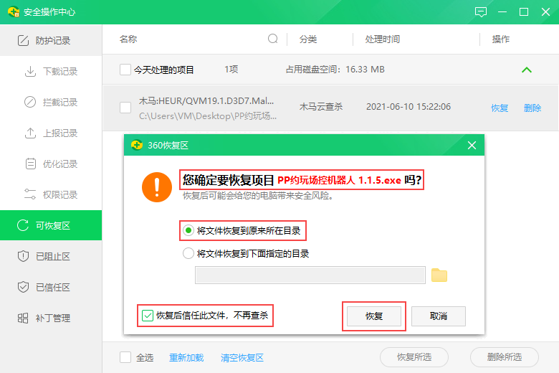This screenshot has height=373, width=559.
Task: Click the search magnifier icon beside 名称
Action: (273, 39)
